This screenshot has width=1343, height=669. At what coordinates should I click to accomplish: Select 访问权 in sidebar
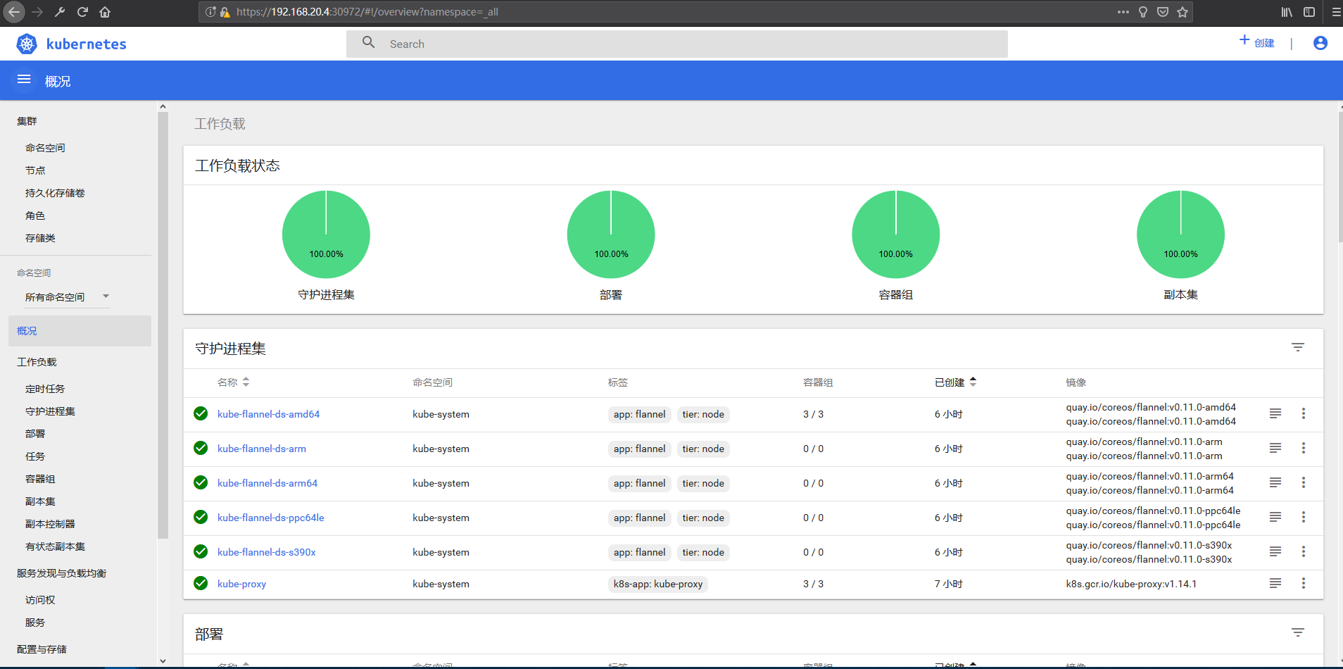click(x=40, y=600)
